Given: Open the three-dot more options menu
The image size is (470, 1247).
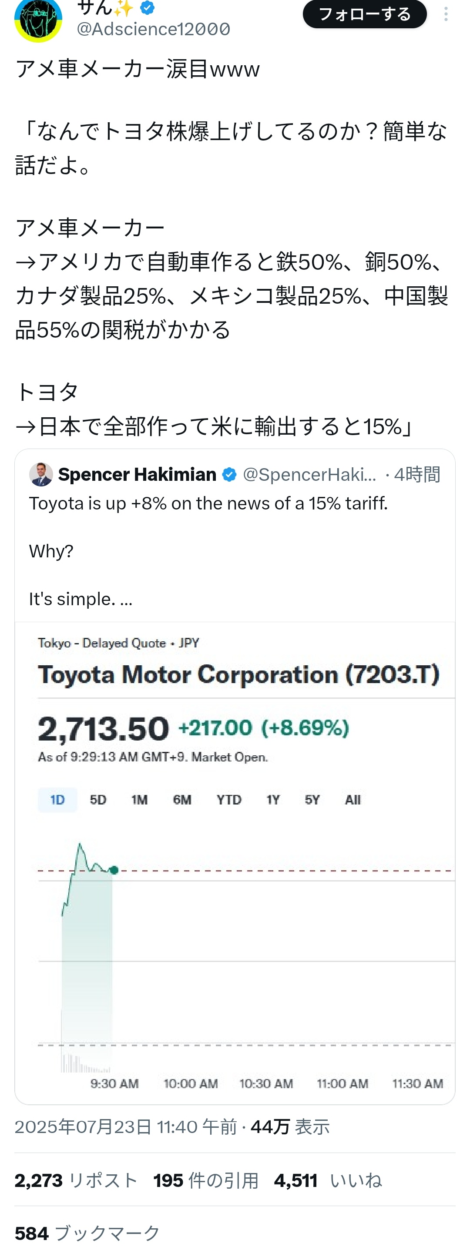Looking at the screenshot, I should 445,14.
